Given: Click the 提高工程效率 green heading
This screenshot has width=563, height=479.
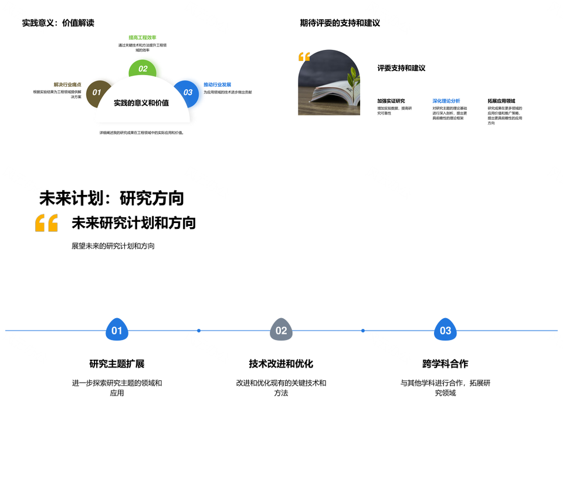Looking at the screenshot, I should pyautogui.click(x=143, y=38).
